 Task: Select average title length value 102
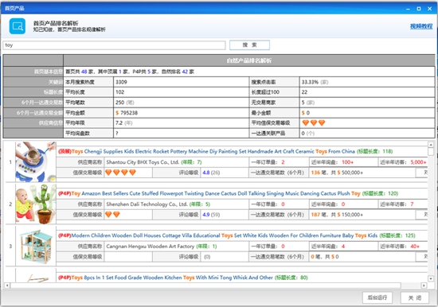[x=119, y=92]
